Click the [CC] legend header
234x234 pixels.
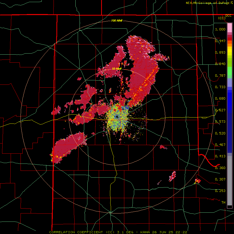[222, 18]
